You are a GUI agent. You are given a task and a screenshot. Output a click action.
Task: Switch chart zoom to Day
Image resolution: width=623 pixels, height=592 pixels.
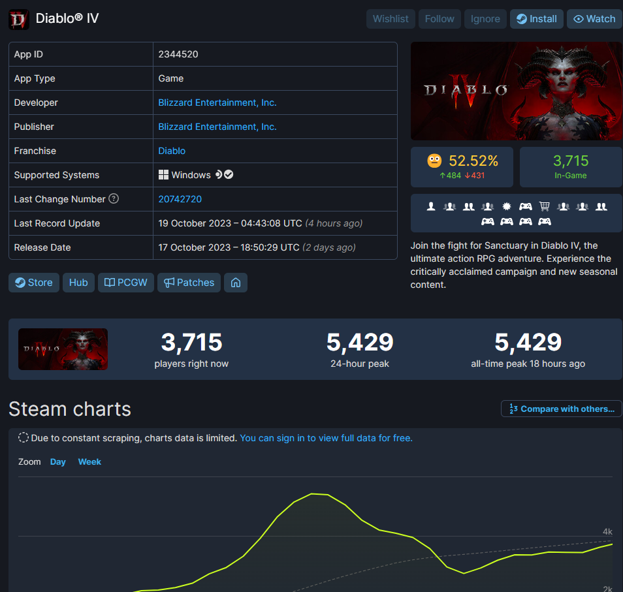click(x=58, y=461)
